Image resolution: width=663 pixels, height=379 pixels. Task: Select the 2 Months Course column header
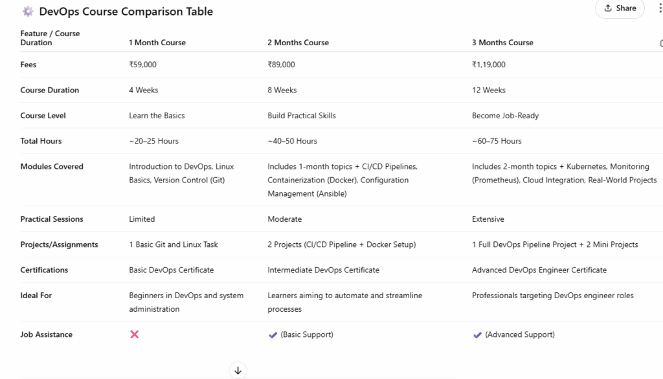(298, 43)
